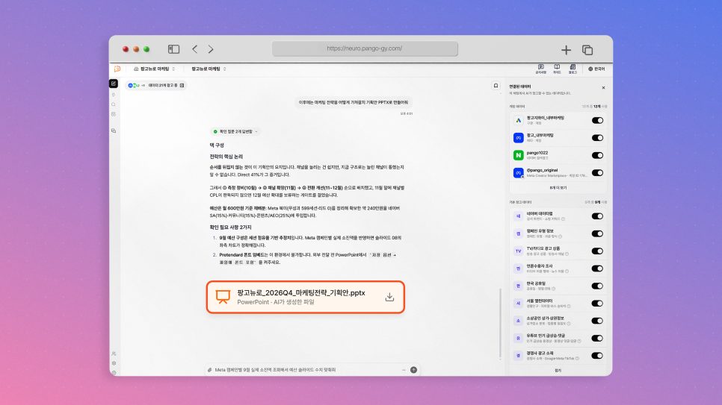Download the generated pptx file via the download icon
Screen dimensions: 722x405
tap(389, 297)
